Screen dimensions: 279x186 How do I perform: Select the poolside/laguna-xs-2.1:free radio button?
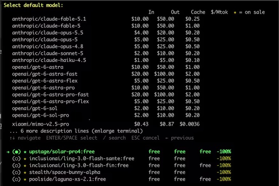16,179
